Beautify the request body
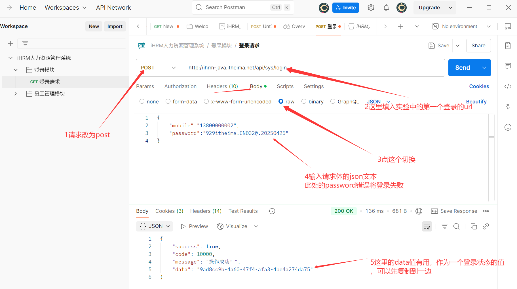 [x=476, y=101]
